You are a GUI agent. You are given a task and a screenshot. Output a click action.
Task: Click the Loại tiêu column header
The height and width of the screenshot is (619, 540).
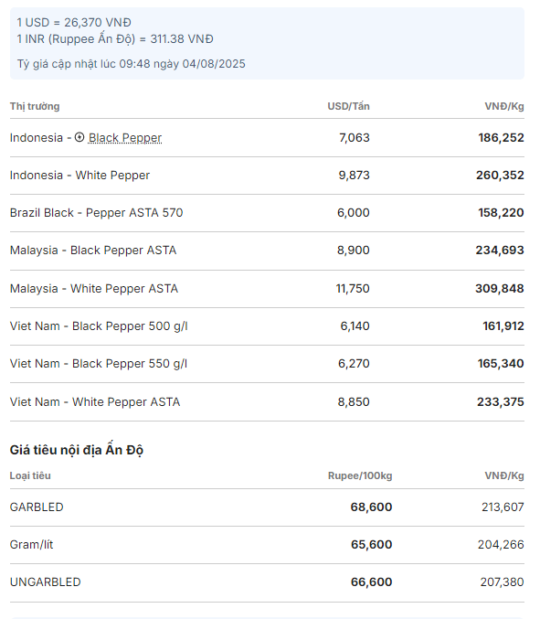(30, 475)
